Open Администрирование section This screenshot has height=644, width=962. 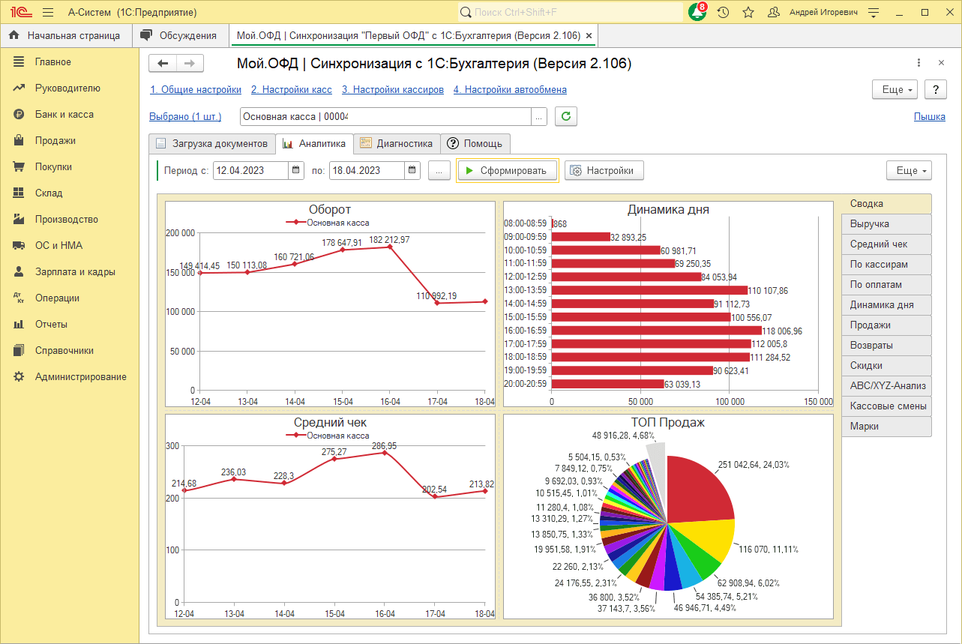(x=70, y=376)
